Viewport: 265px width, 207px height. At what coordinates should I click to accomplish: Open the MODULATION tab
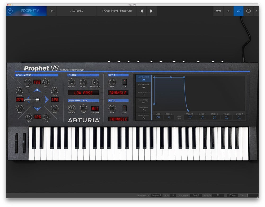point(144,101)
